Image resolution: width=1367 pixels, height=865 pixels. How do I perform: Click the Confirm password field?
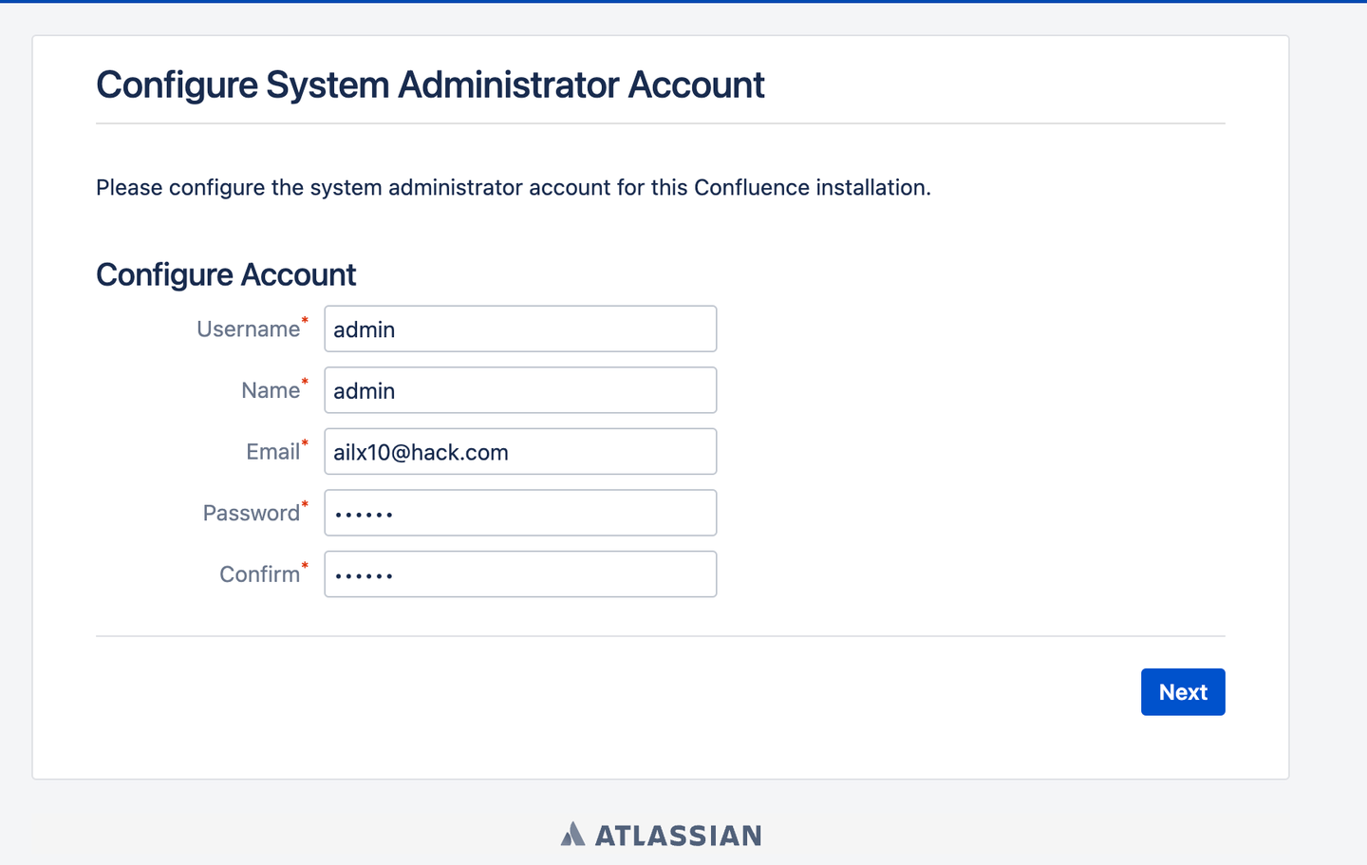520,574
